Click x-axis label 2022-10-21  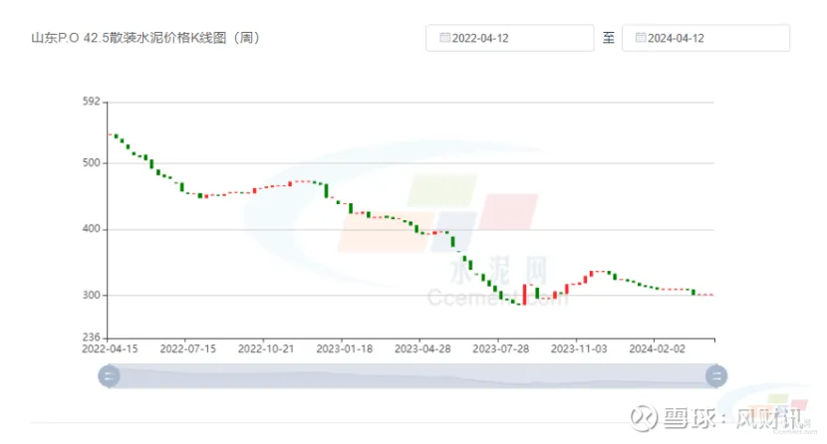(x=266, y=349)
